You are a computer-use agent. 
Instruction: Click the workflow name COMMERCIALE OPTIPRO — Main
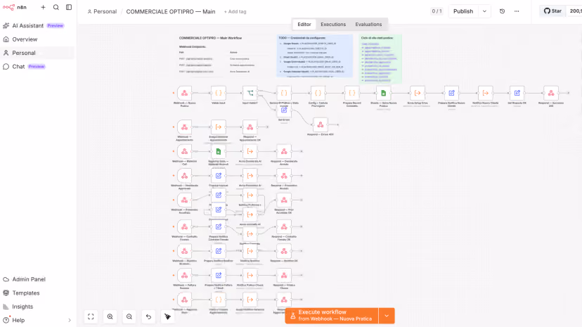pyautogui.click(x=171, y=11)
